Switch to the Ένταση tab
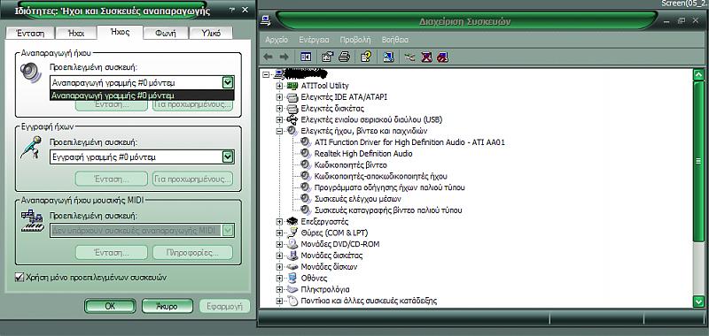Viewport: 709px width, 336px height. 30,33
